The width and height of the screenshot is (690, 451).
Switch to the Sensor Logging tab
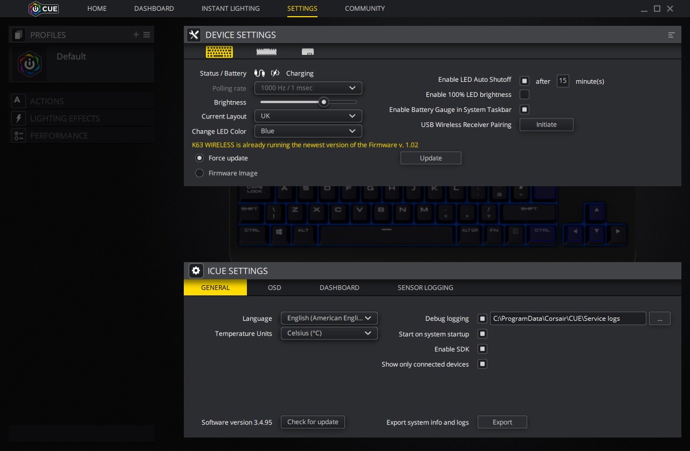coord(425,287)
